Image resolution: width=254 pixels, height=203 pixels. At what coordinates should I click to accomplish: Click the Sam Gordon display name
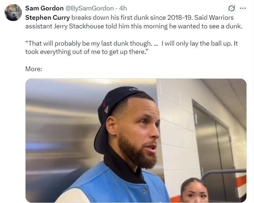coord(44,8)
